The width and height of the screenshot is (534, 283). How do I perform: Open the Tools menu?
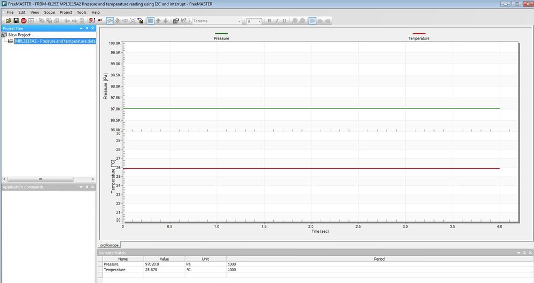pyautogui.click(x=81, y=12)
